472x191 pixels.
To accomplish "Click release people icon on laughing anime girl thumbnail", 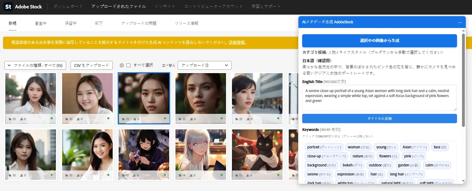I will (135, 175).
